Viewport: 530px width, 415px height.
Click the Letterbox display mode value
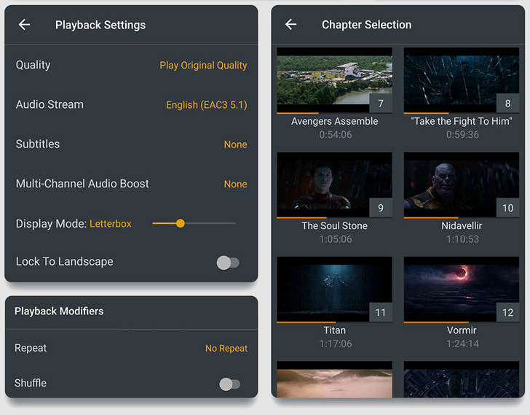click(110, 224)
